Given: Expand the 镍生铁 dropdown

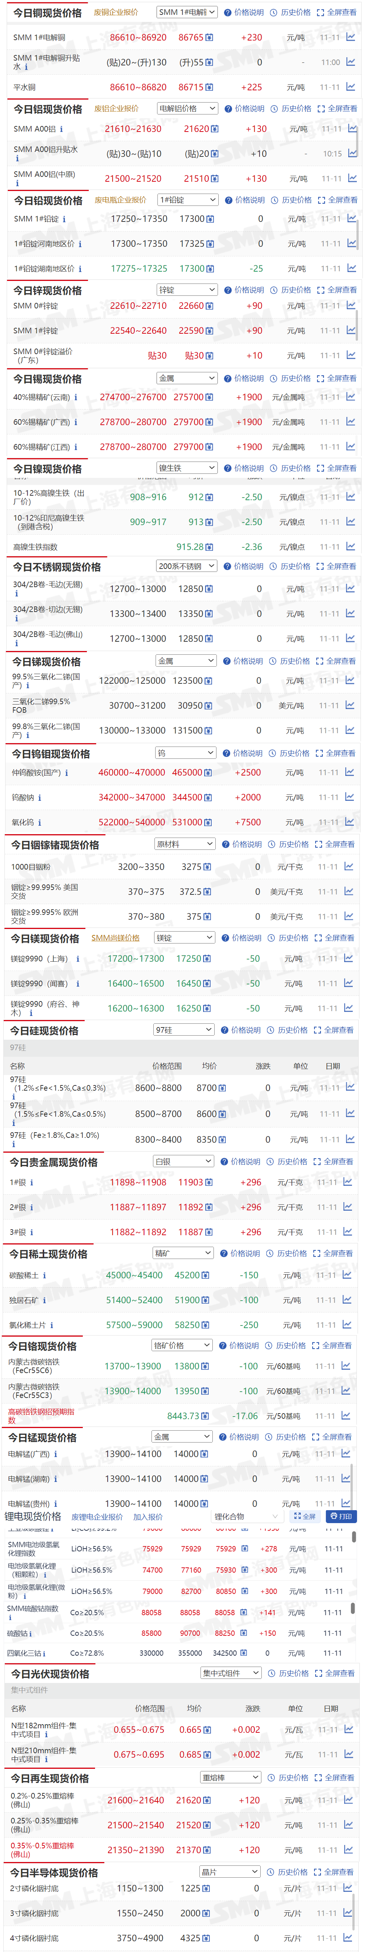Looking at the screenshot, I should [187, 468].
